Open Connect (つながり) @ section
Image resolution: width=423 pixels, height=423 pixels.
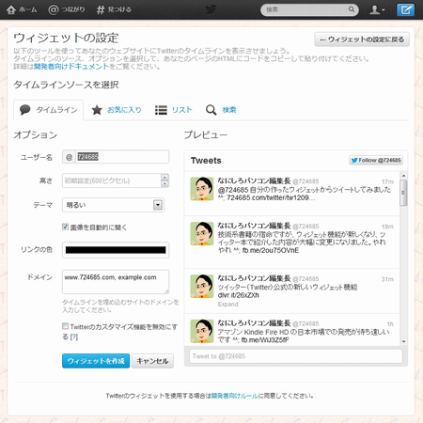pyautogui.click(x=67, y=9)
